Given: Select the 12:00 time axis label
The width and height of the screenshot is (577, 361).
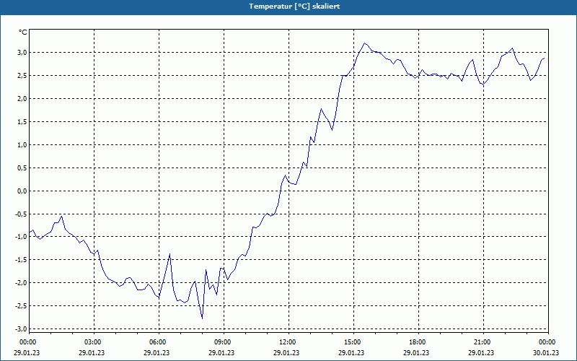Looking at the screenshot, I should tap(288, 342).
